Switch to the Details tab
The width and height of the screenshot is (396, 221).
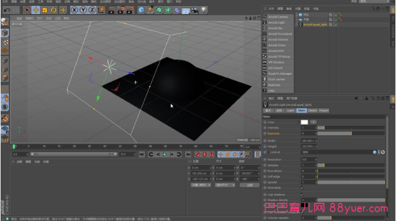tap(313, 110)
